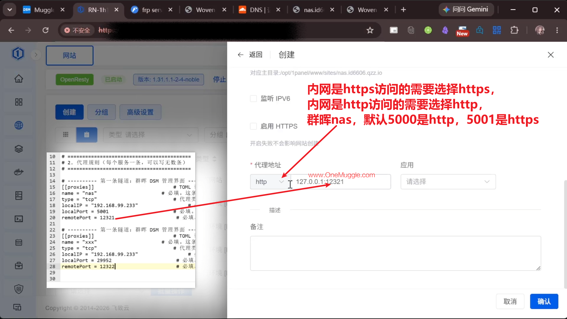The height and width of the screenshot is (319, 567).
Task: Click the 创建 create button
Action: 69,112
